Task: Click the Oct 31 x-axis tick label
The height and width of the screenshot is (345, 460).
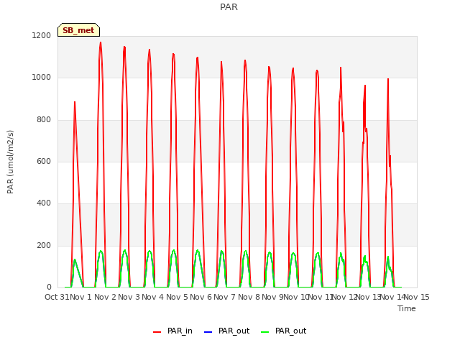Action: pos(57,297)
